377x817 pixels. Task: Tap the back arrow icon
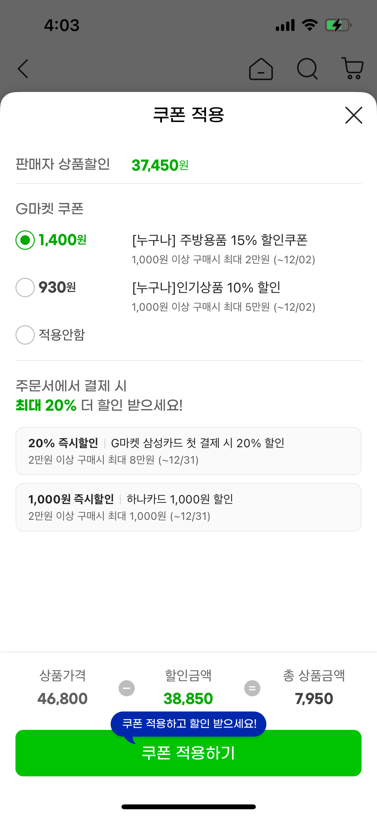[x=23, y=69]
